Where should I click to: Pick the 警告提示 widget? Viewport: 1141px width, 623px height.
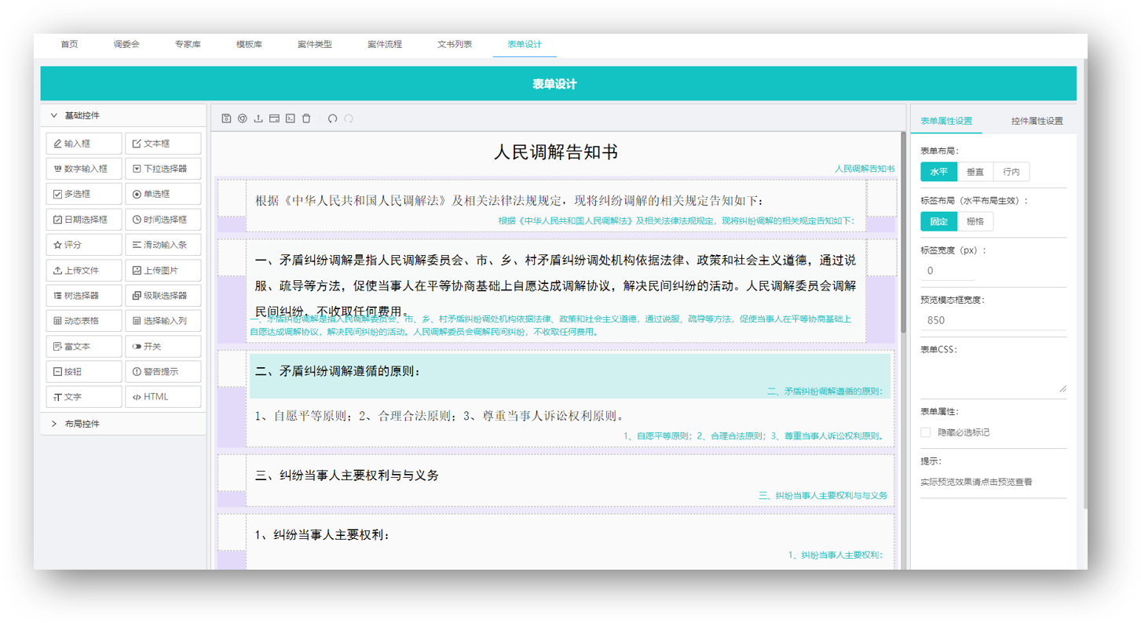[163, 371]
